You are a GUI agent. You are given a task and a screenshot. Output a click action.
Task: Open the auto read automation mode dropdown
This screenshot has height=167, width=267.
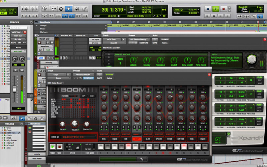[19, 51]
